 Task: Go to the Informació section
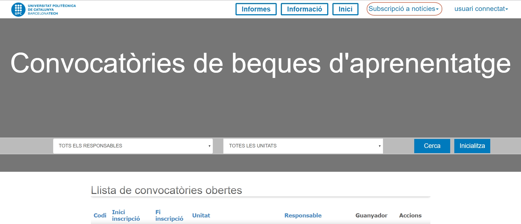pos(304,9)
